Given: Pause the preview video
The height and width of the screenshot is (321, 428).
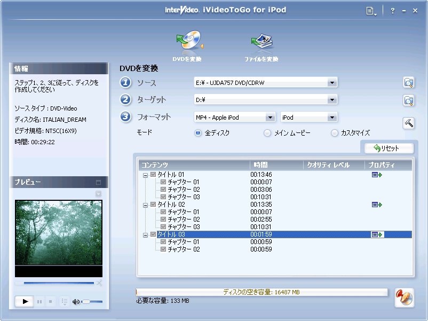Looking at the screenshot, I should coord(39,302).
